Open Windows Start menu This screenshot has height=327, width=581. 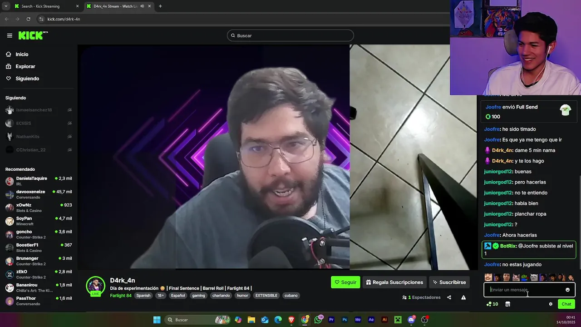[x=157, y=320]
